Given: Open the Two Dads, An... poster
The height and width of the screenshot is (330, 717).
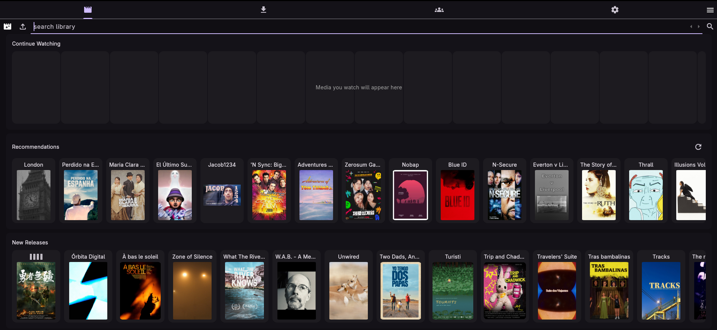Looking at the screenshot, I should [x=401, y=291].
